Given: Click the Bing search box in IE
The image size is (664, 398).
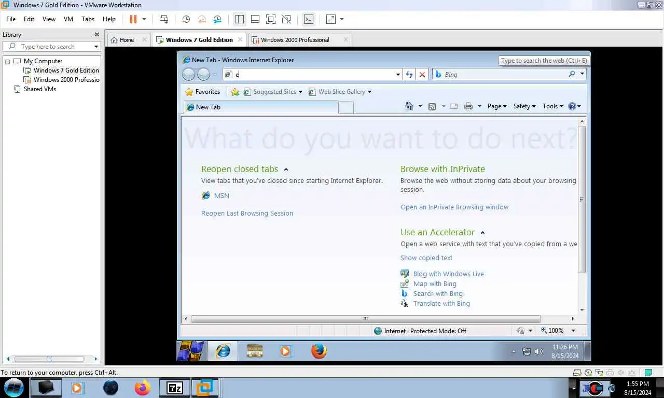Looking at the screenshot, I should pos(501,75).
